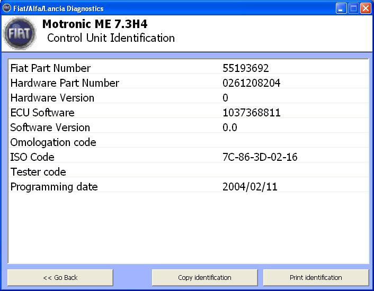Viewport: 374px width, 291px height.
Task: Select the value 55193692
Action: pyautogui.click(x=245, y=68)
